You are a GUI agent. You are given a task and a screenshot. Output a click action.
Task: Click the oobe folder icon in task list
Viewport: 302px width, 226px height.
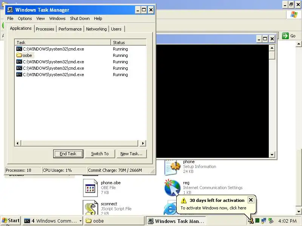click(x=19, y=55)
